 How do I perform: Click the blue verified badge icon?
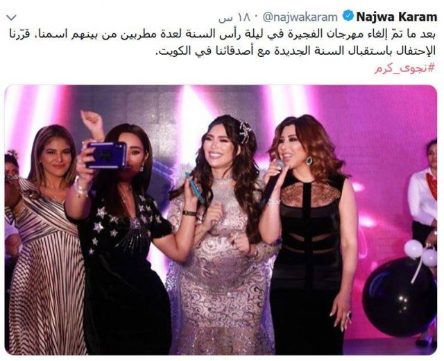tap(348, 16)
